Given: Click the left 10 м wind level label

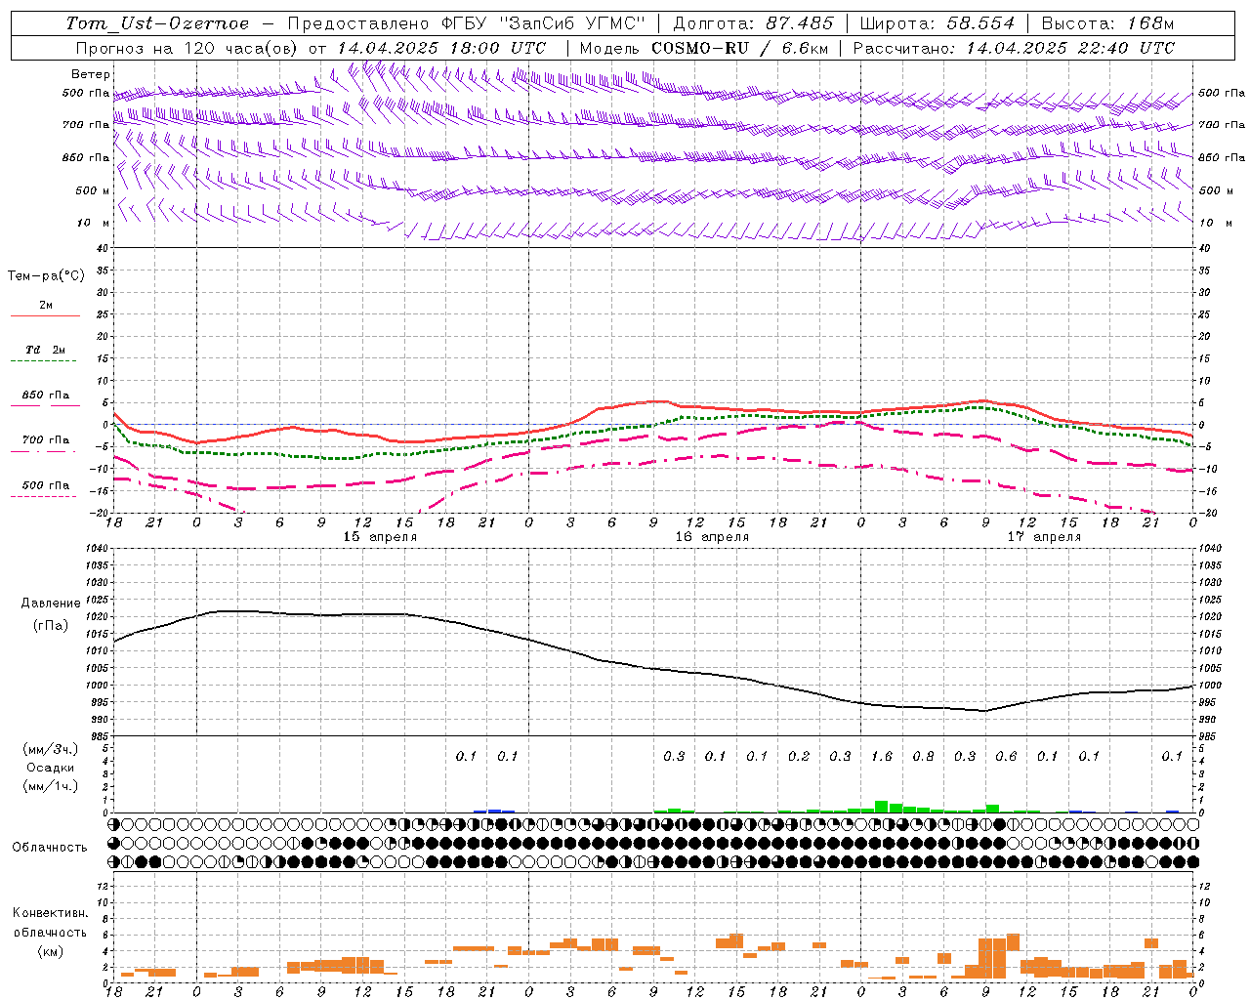Looking at the screenshot, I should [93, 223].
